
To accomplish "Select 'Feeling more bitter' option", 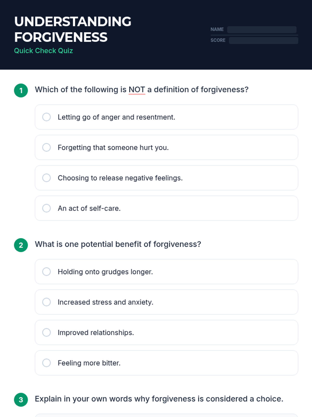I will point(47,363).
